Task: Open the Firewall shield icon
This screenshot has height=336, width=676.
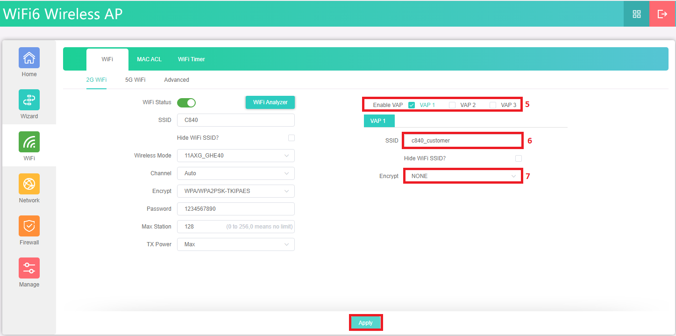Action: [x=29, y=226]
